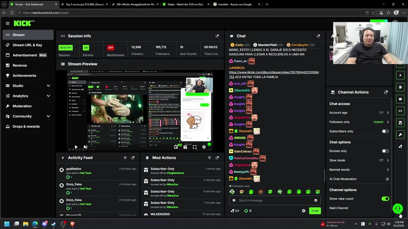Open the Revenue page
Viewport: 408px width, 229px height.
point(28,66)
